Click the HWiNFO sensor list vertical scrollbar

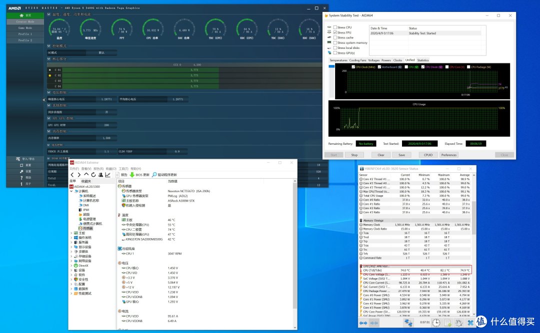pyautogui.click(x=474, y=217)
